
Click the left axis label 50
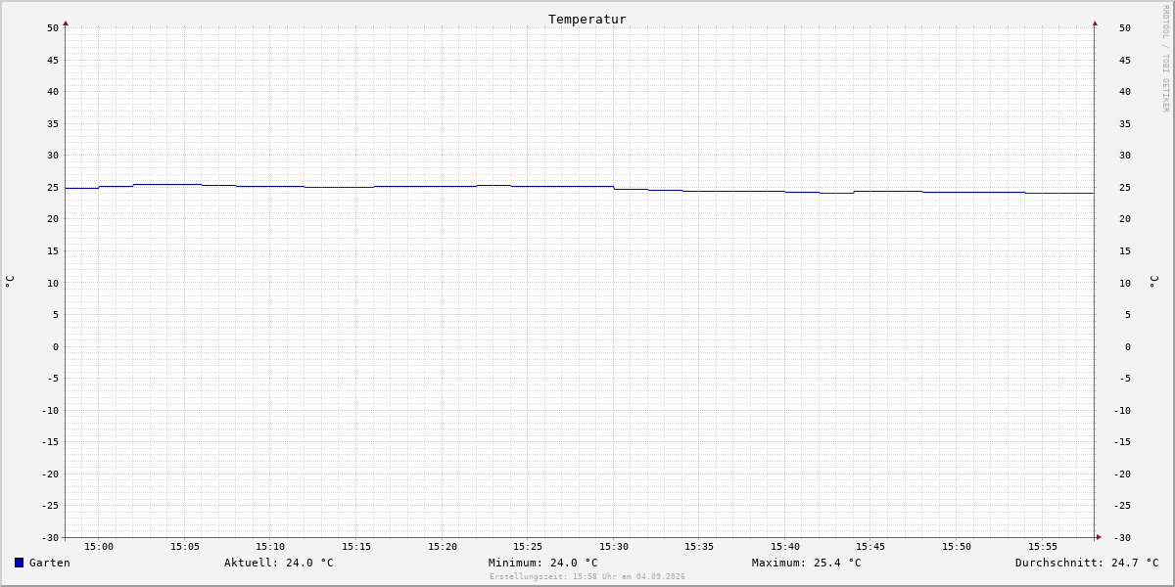[53, 28]
